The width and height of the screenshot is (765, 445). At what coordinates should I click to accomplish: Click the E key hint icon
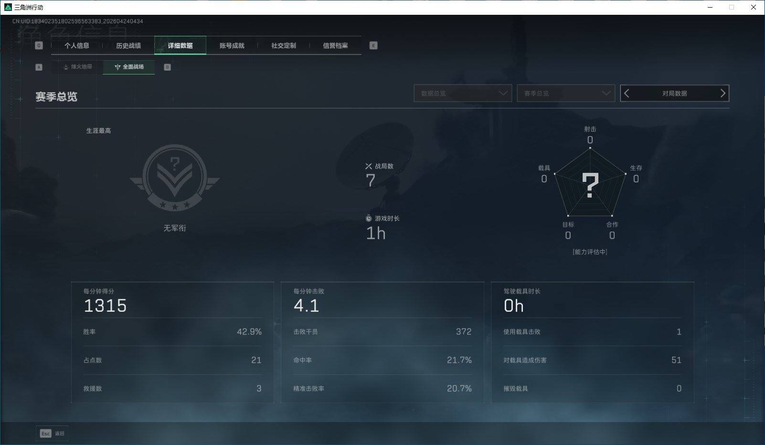pyautogui.click(x=373, y=45)
